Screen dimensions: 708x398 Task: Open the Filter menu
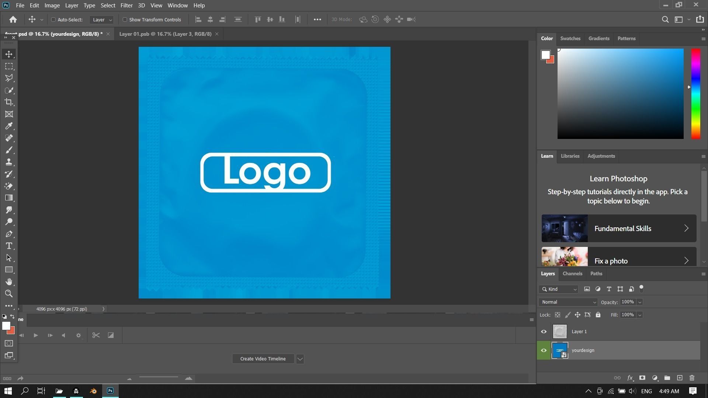(x=126, y=6)
